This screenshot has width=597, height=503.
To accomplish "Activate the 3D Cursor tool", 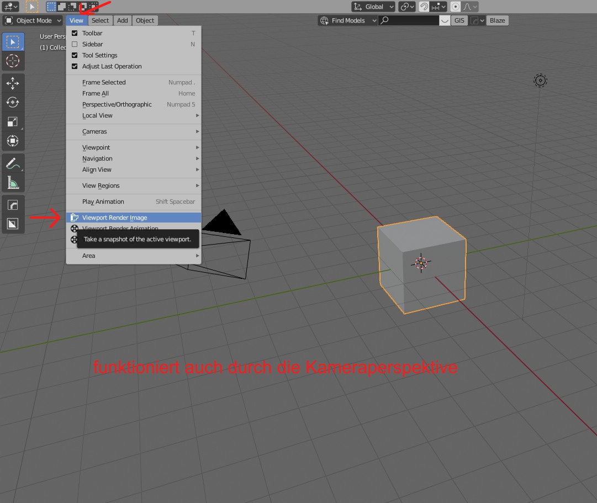I will point(13,61).
